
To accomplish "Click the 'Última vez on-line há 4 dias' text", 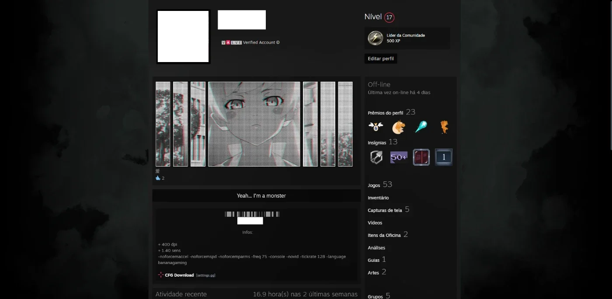I will [399, 93].
